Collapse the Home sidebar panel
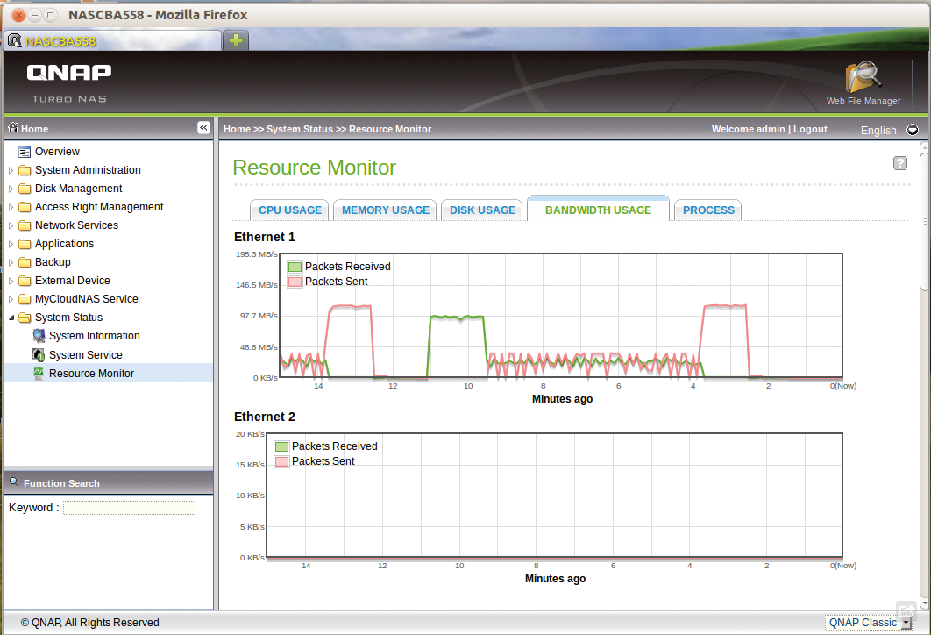This screenshot has height=635, width=931. pyautogui.click(x=203, y=127)
